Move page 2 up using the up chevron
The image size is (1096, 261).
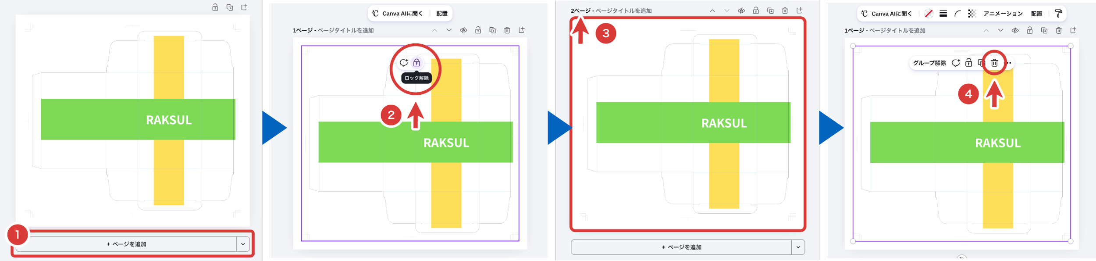pyautogui.click(x=712, y=11)
